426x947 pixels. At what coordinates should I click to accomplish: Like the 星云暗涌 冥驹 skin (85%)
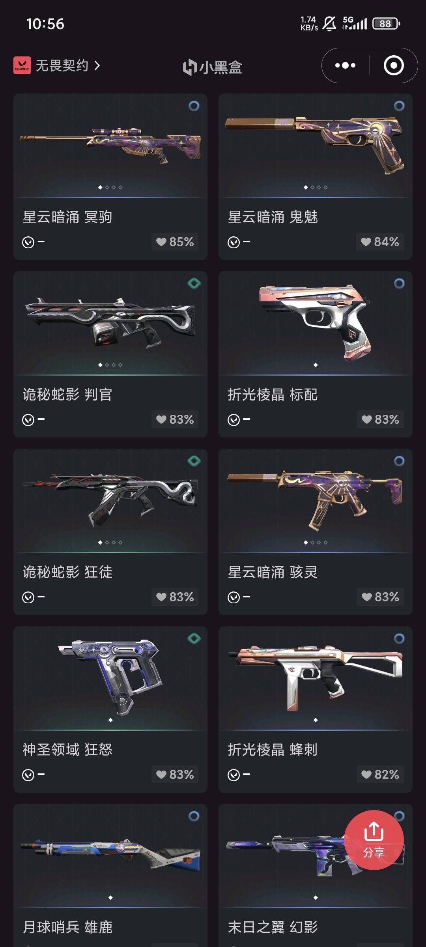tap(175, 241)
